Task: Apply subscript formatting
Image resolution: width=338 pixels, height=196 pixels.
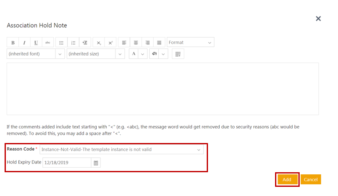Action: [x=99, y=43]
